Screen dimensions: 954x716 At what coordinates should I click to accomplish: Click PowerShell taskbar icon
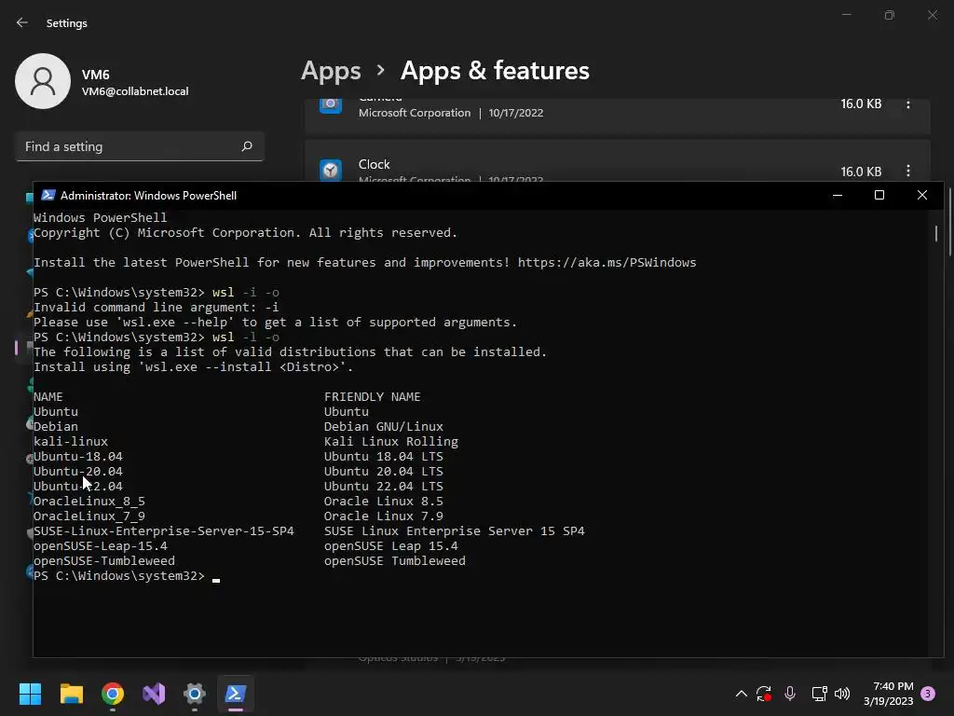(x=236, y=694)
